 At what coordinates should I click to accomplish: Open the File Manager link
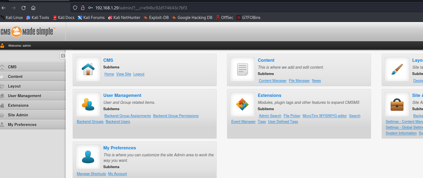[299, 81]
